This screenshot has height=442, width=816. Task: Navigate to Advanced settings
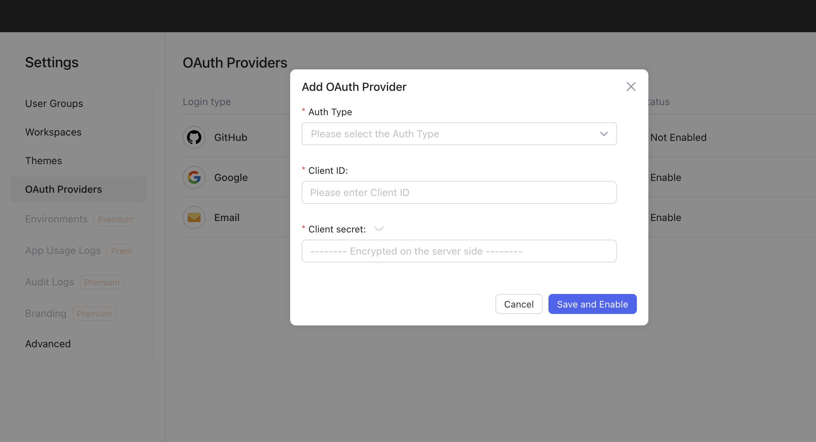(x=48, y=344)
